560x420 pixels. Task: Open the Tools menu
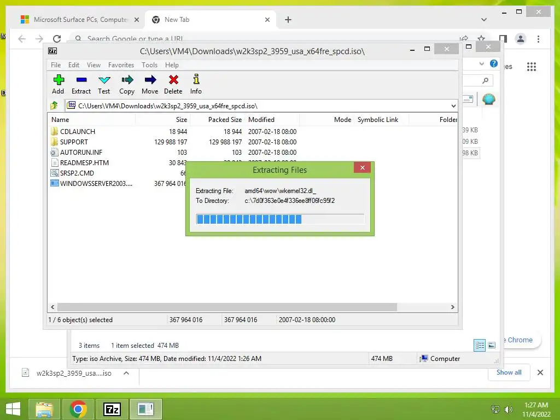[x=149, y=65]
